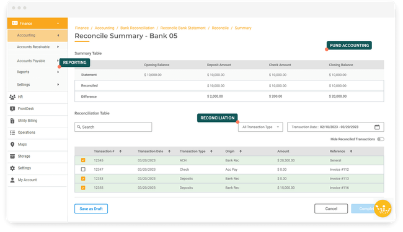403x232 pixels.
Task: Sort by Reference column arrows
Action: [x=351, y=151]
